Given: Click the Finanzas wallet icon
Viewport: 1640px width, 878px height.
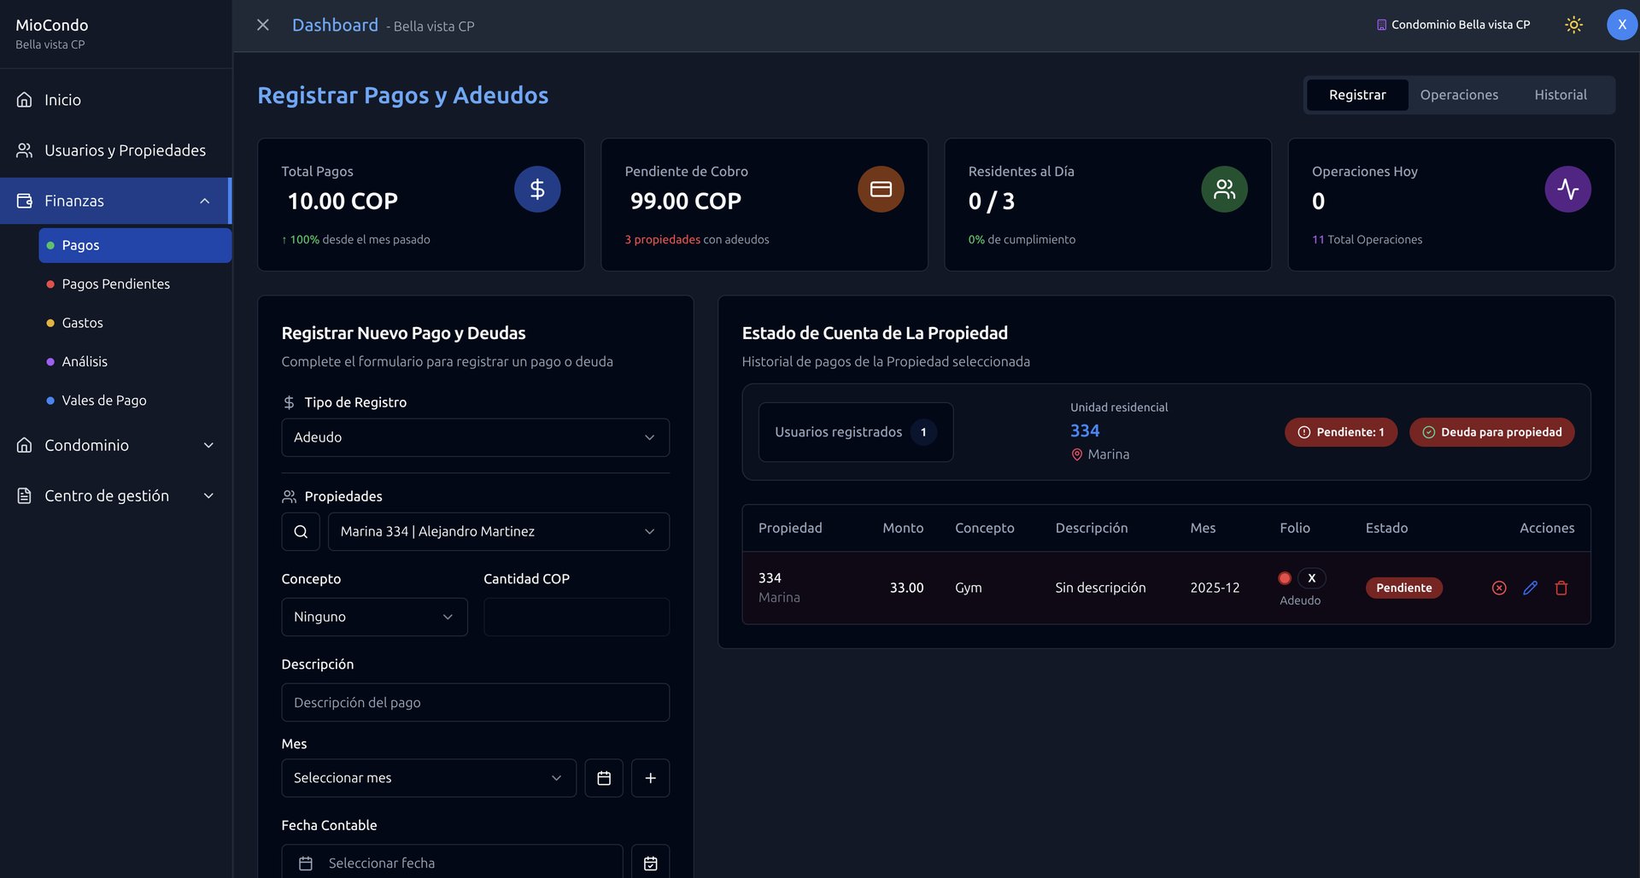Looking at the screenshot, I should tap(25, 201).
